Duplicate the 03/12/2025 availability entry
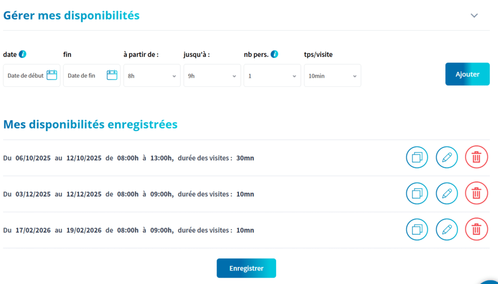This screenshot has height=284, width=498. [417, 193]
